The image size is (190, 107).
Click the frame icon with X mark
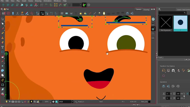47,13
